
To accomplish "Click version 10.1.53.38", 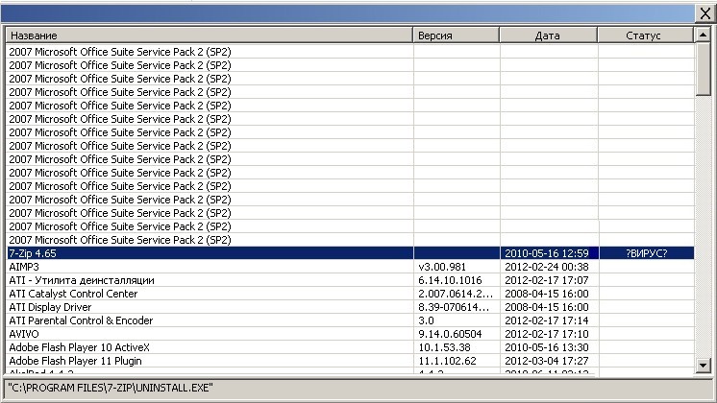I will [444, 347].
